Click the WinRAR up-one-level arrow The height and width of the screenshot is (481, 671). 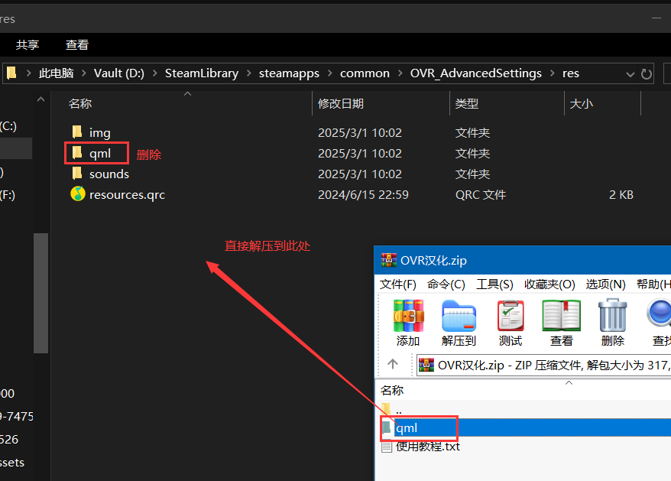[393, 365]
